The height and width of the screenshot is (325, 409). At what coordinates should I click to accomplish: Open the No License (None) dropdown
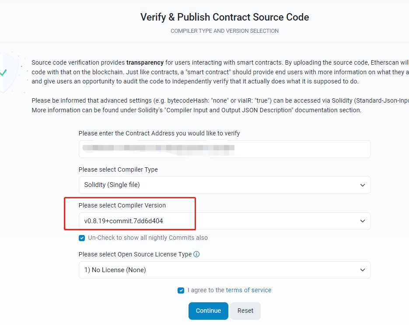(224, 270)
